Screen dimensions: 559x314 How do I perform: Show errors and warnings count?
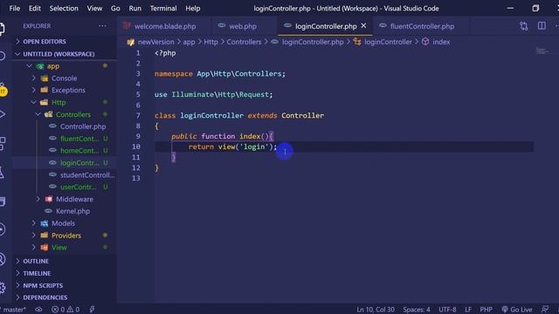[66, 310]
